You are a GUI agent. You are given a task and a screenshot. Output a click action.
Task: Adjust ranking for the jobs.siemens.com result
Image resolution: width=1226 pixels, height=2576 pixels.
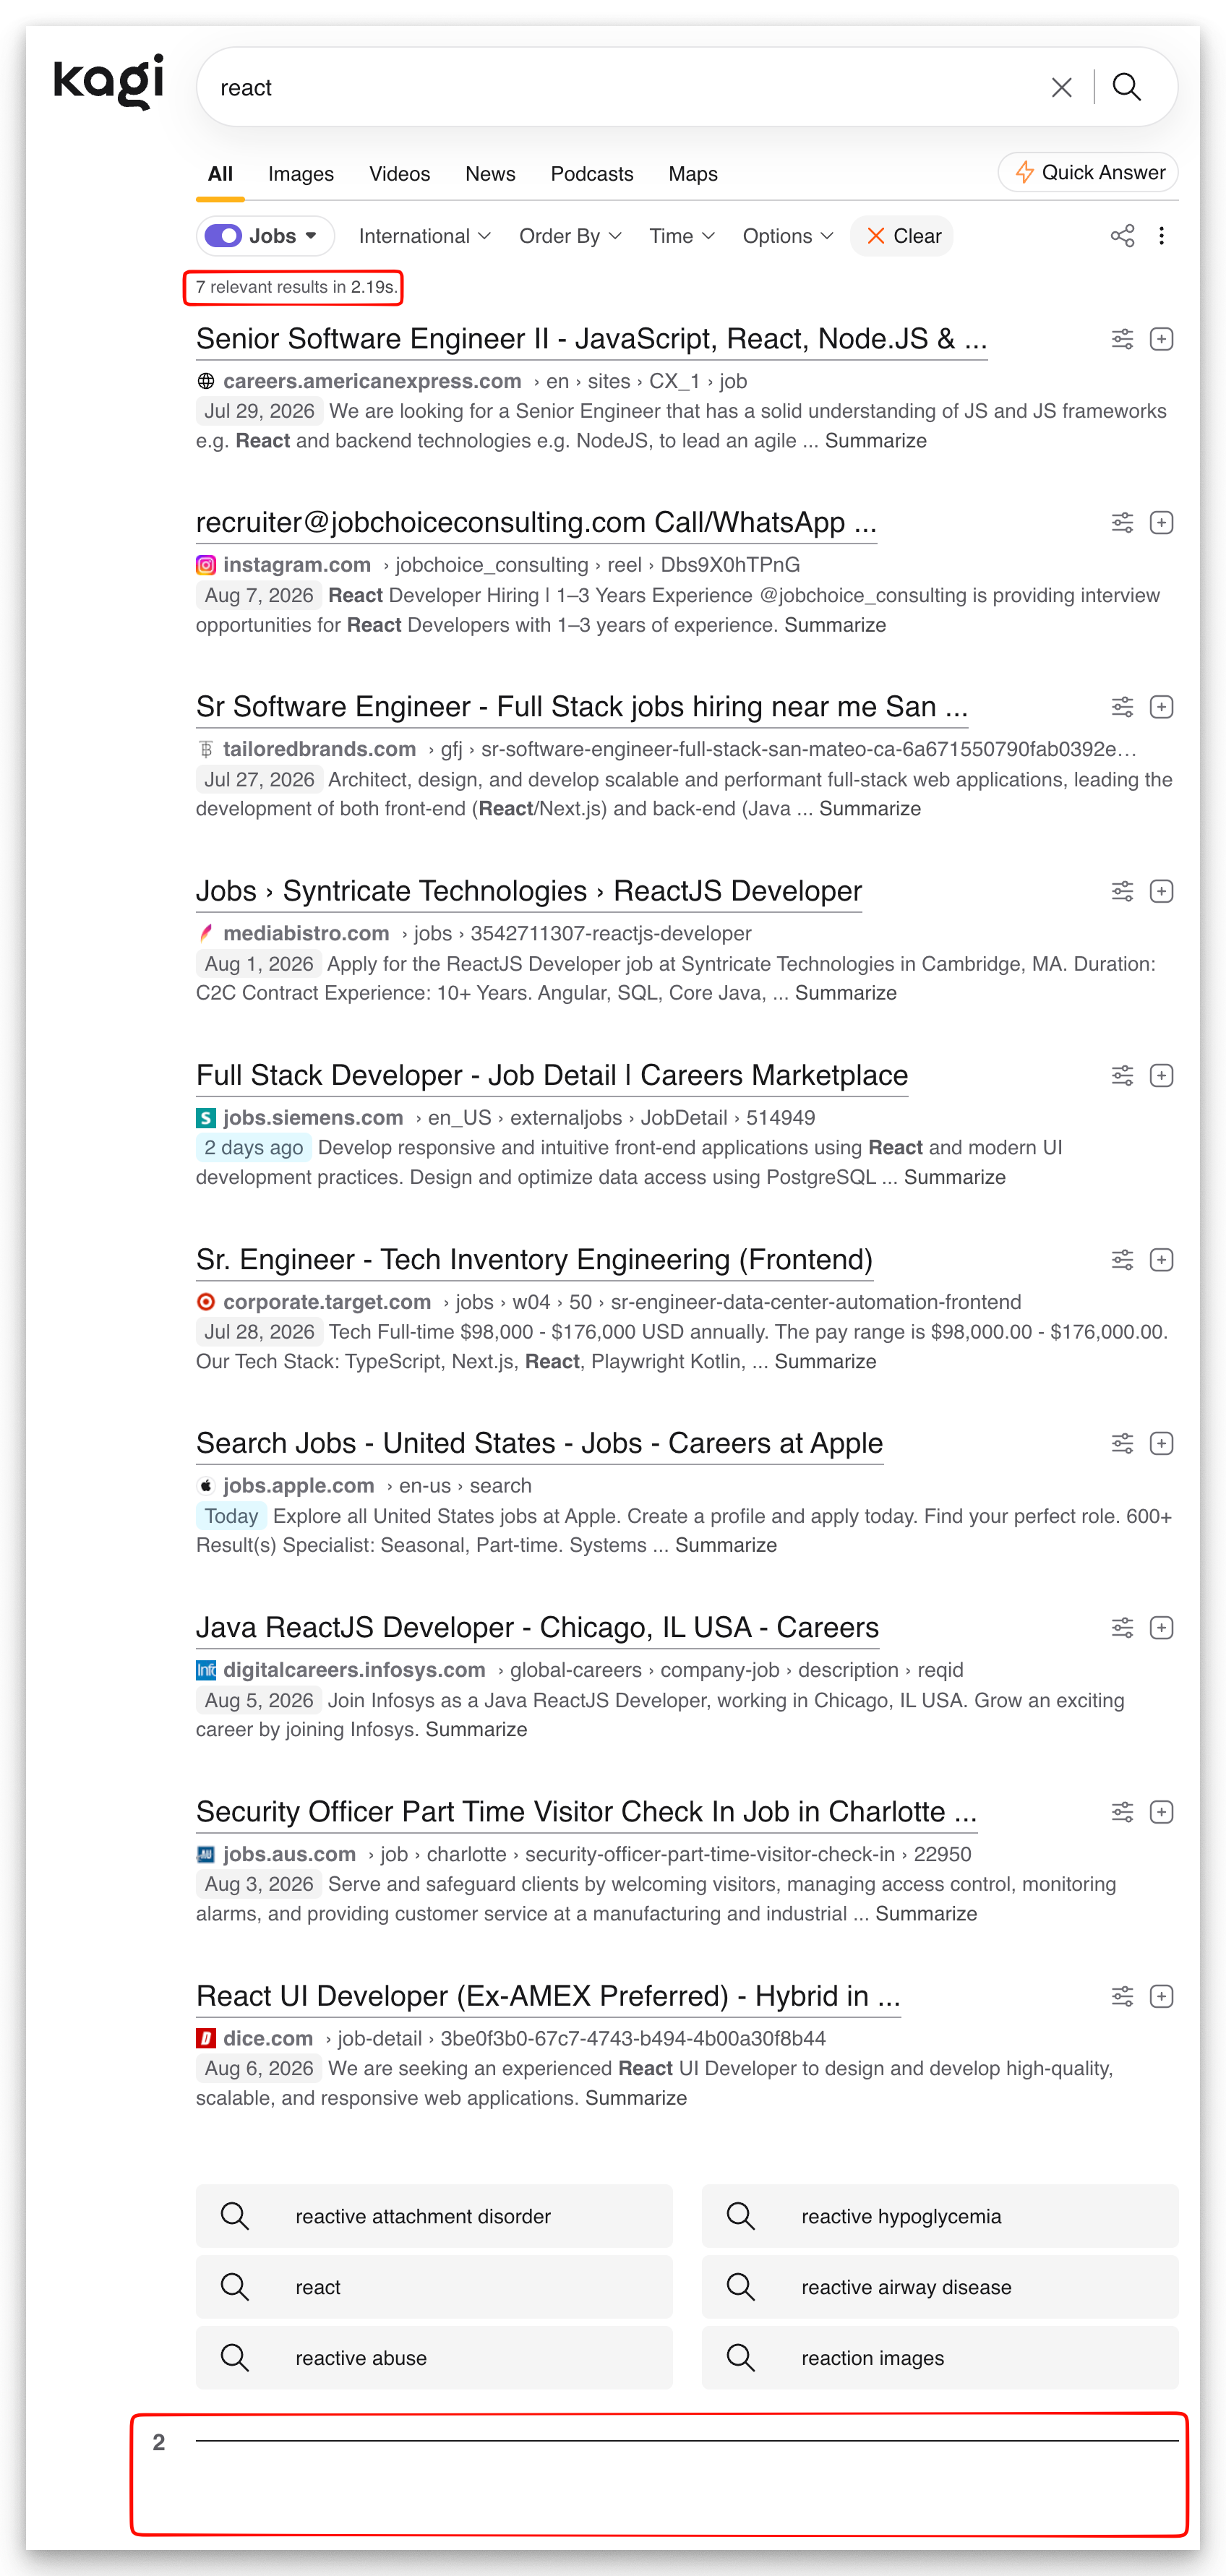tap(1122, 1075)
